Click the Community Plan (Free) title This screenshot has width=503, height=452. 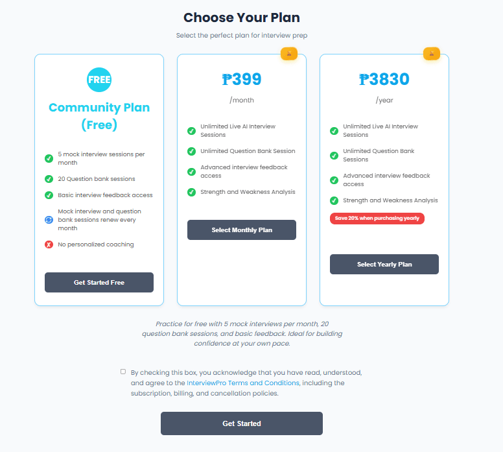[x=99, y=116]
